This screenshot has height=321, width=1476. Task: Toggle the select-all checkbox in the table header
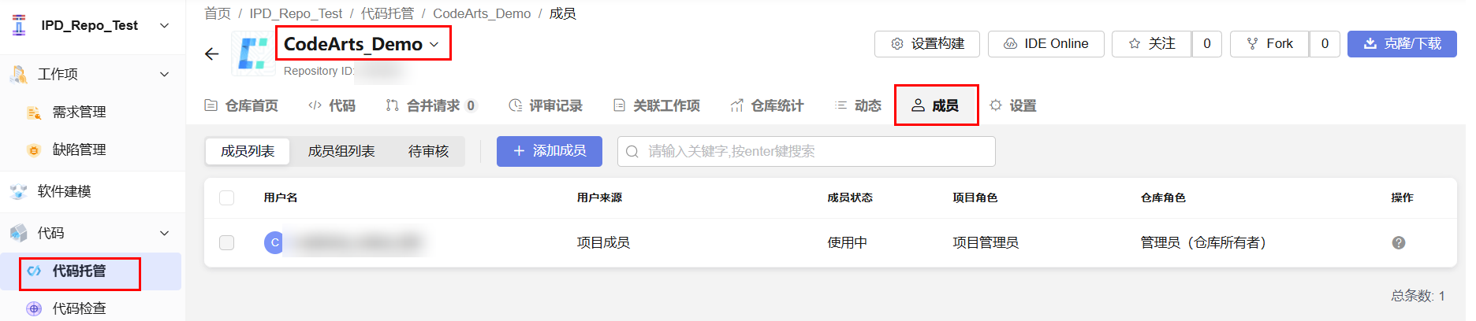point(227,197)
